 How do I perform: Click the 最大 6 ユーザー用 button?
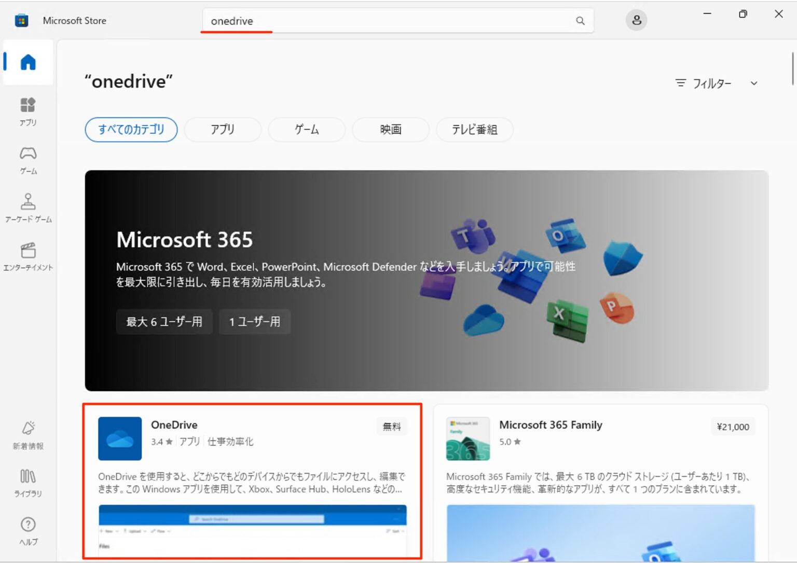164,322
